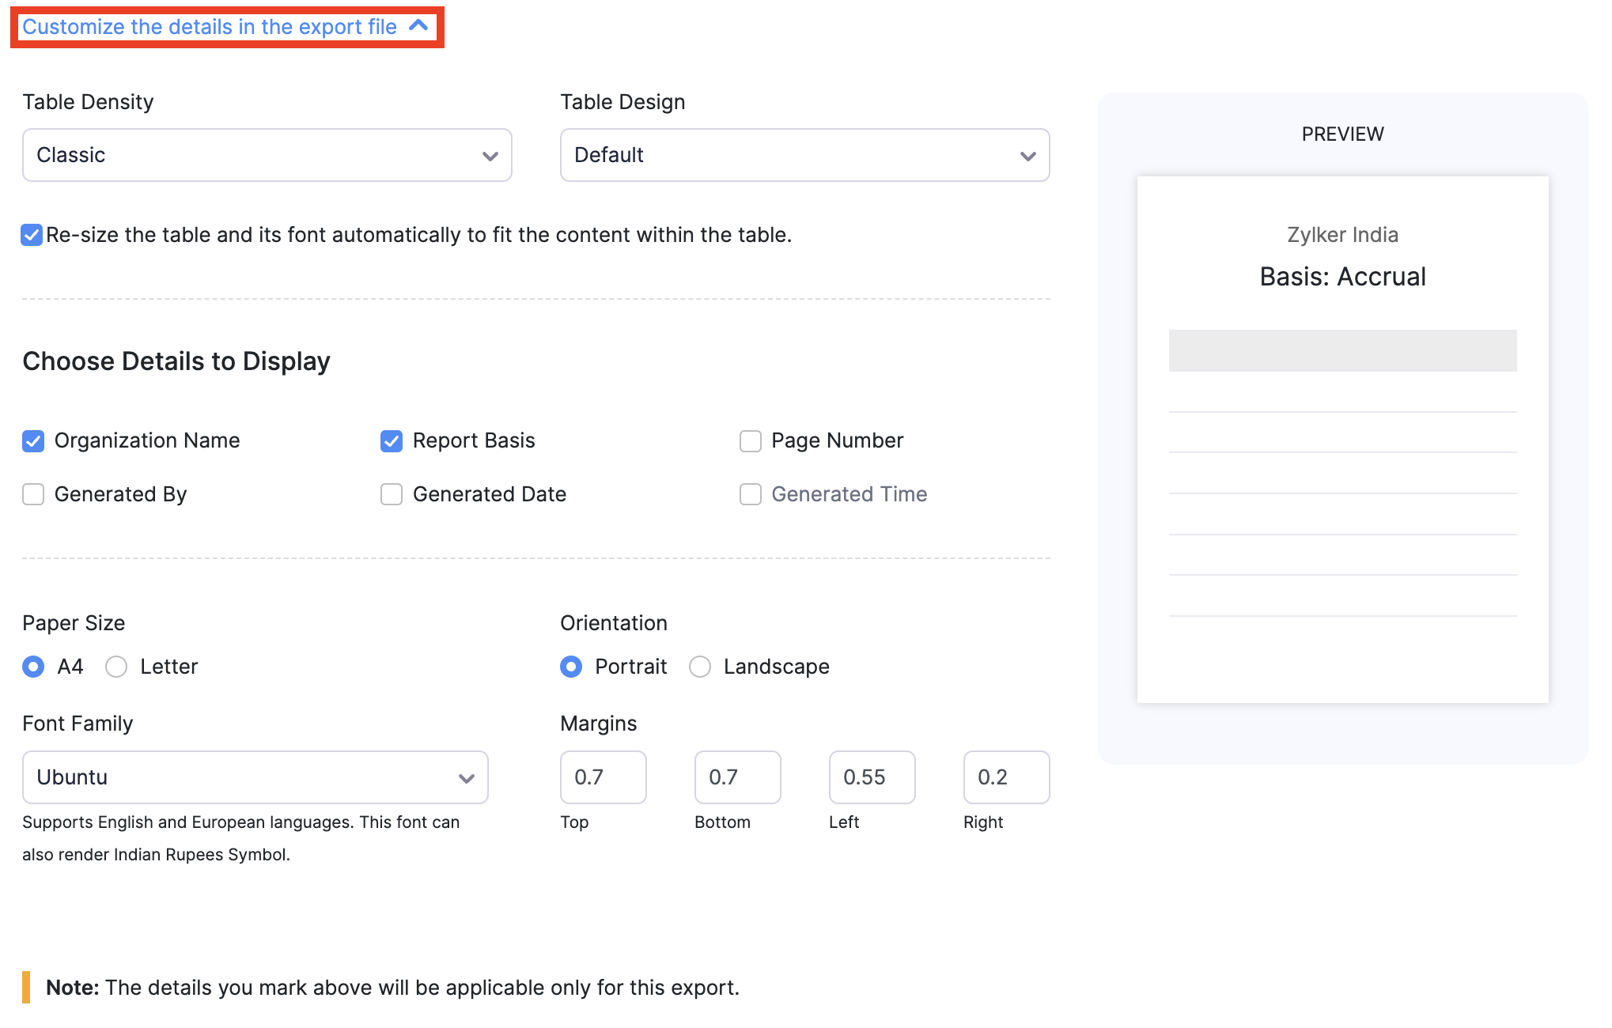Select the Letter paper size
The width and height of the screenshot is (1612, 1028).
[116, 667]
